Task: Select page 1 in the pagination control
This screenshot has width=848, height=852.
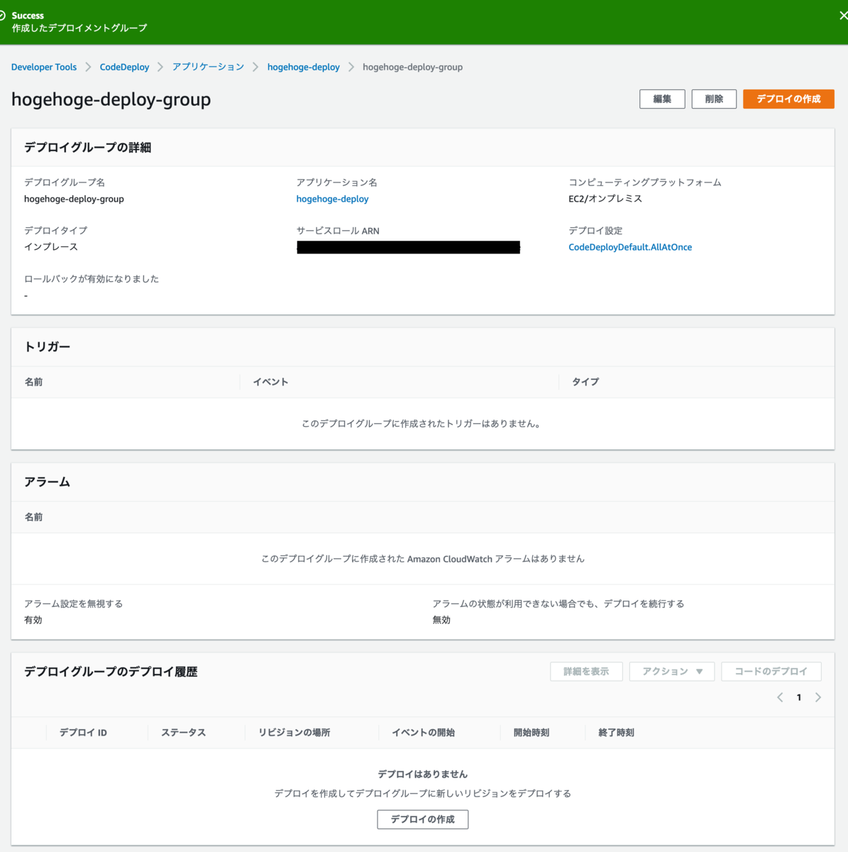Action: tap(799, 697)
